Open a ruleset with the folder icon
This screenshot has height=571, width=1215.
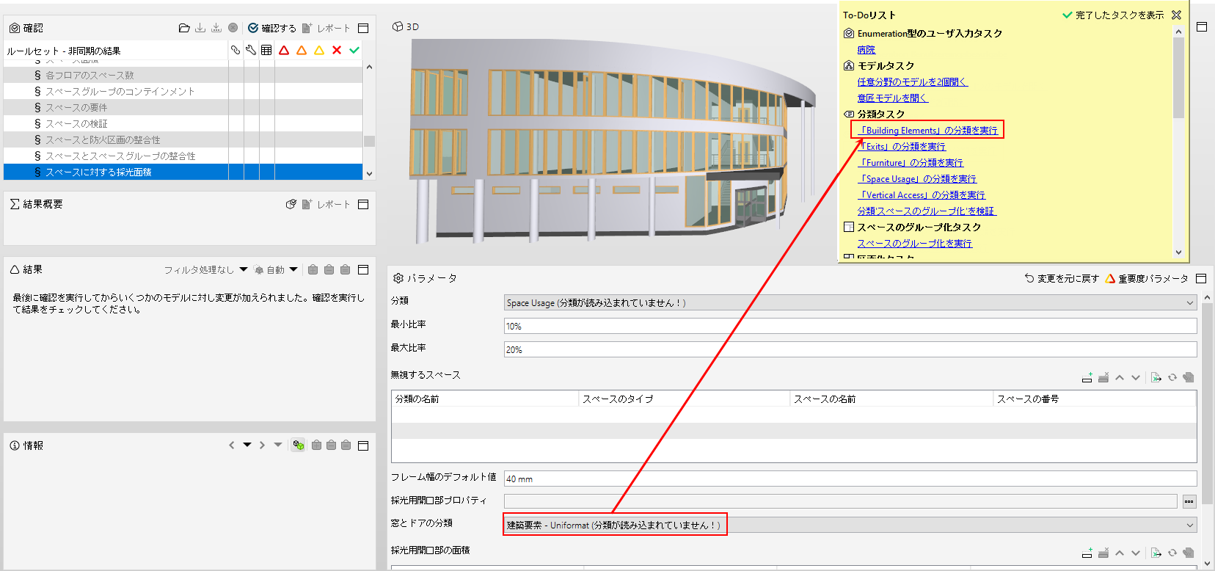pos(184,28)
